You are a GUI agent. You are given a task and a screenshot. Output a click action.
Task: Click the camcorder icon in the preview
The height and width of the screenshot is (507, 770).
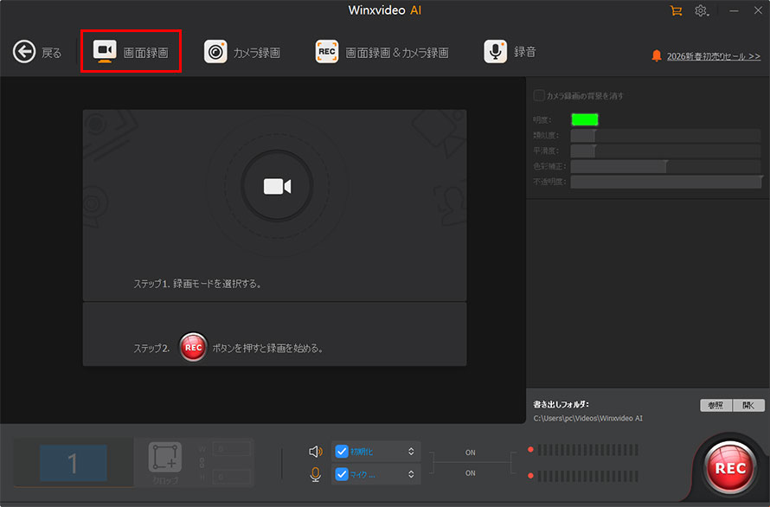(x=277, y=187)
